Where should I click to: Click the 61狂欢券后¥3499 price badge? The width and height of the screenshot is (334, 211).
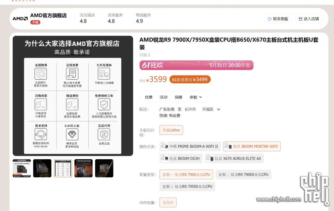pyautogui.click(x=190, y=80)
